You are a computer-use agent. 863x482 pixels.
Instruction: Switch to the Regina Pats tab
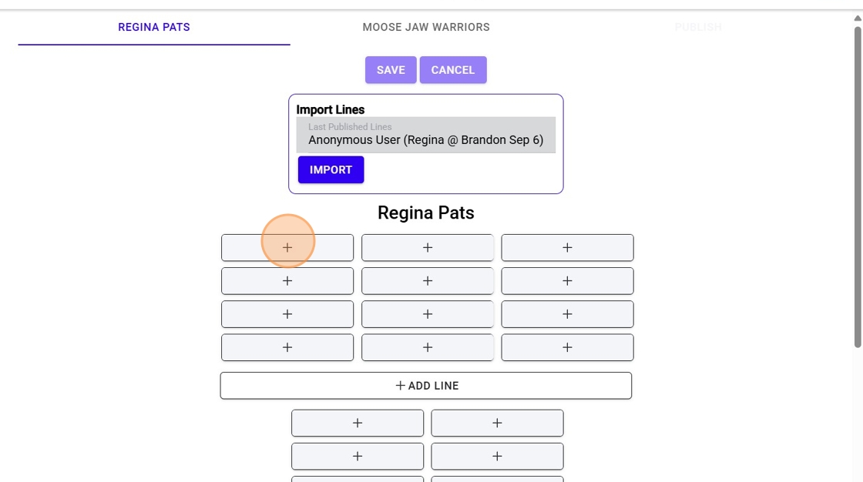point(154,28)
